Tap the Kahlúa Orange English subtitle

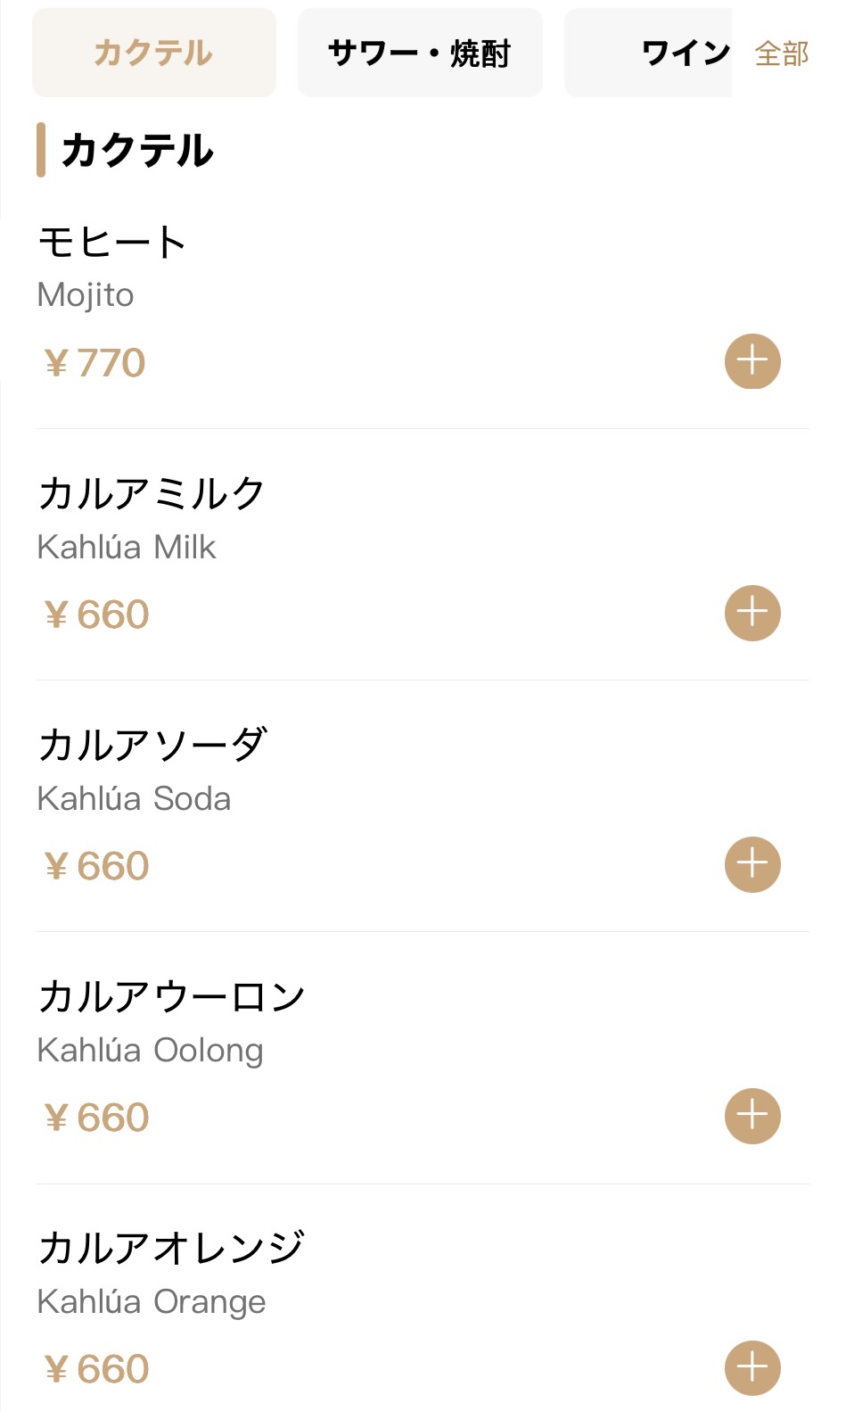click(x=152, y=1301)
